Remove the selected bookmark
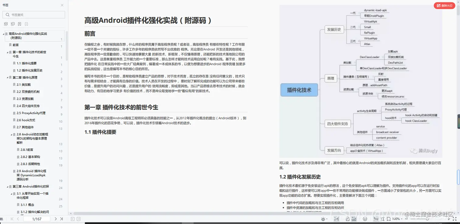The width and height of the screenshot is (460, 224). tap(26, 24)
